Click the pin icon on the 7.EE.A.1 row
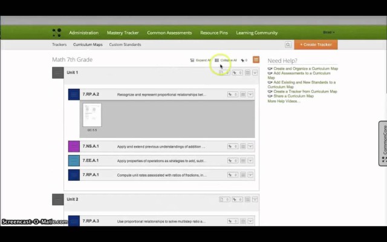The width and height of the screenshot is (387, 242). pos(232,160)
